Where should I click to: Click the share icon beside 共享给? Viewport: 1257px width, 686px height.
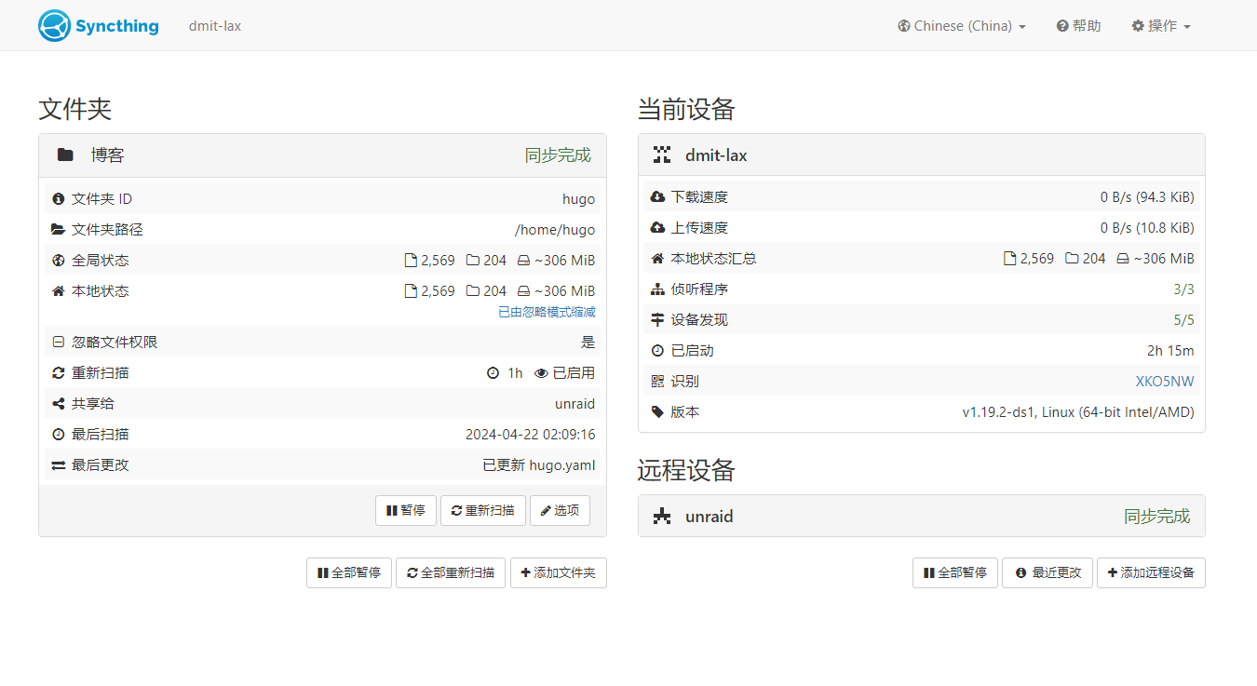(59, 404)
